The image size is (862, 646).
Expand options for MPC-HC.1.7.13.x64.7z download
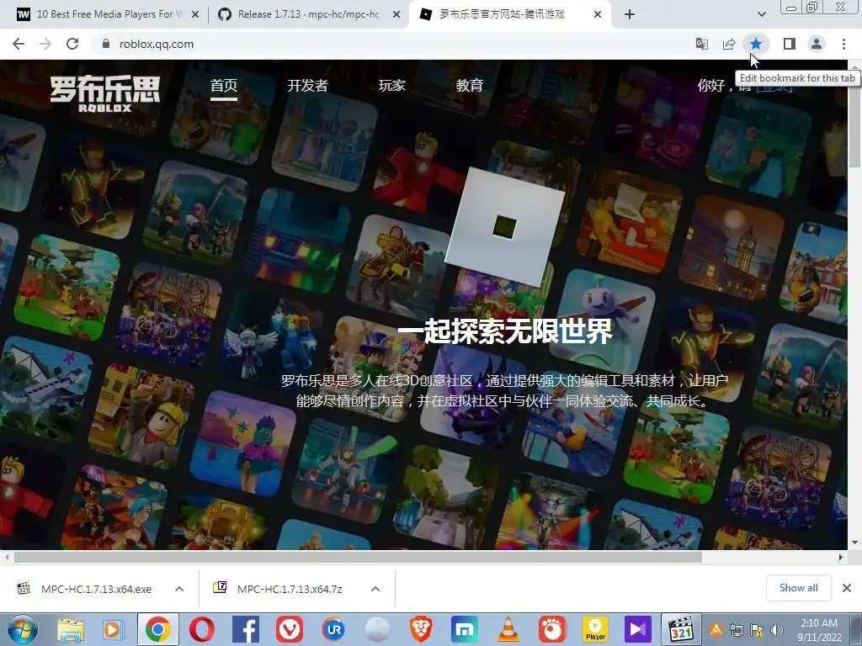(375, 589)
